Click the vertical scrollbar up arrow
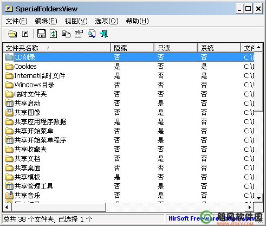266x226 pixels. point(258,48)
